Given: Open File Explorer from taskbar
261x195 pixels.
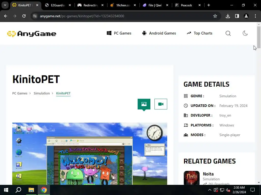Looking at the screenshot, I should pyautogui.click(x=31, y=190).
